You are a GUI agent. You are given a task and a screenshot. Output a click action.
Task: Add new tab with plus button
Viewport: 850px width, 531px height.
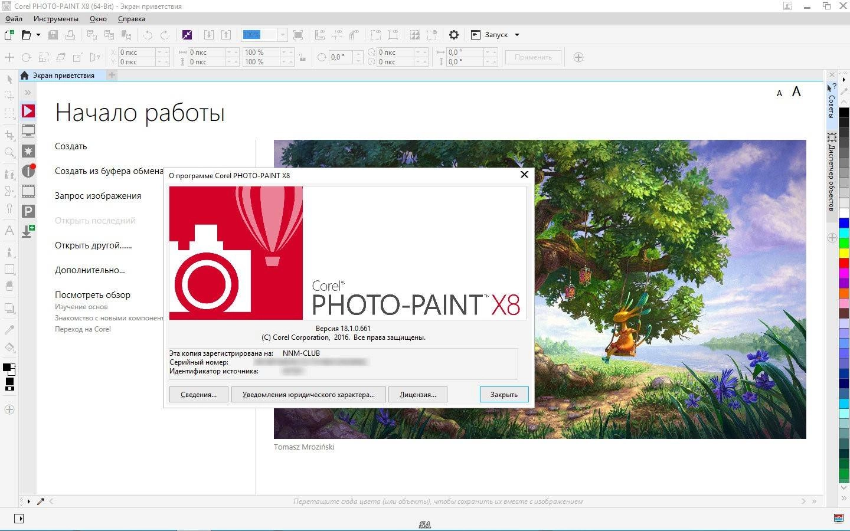click(x=112, y=75)
